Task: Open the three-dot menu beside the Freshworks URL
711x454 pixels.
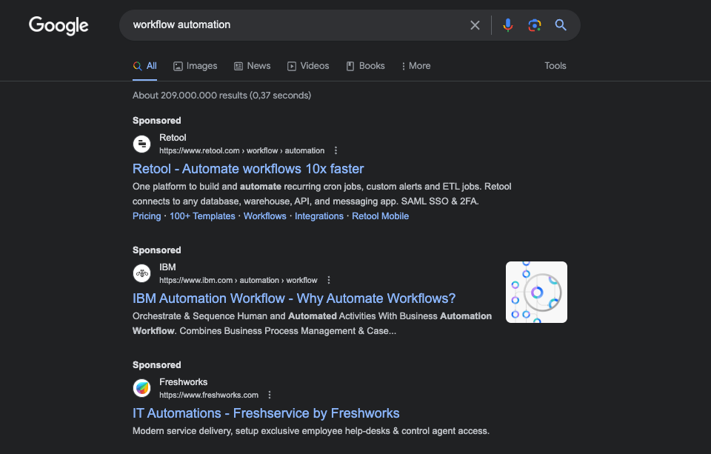Action: pyautogui.click(x=270, y=395)
